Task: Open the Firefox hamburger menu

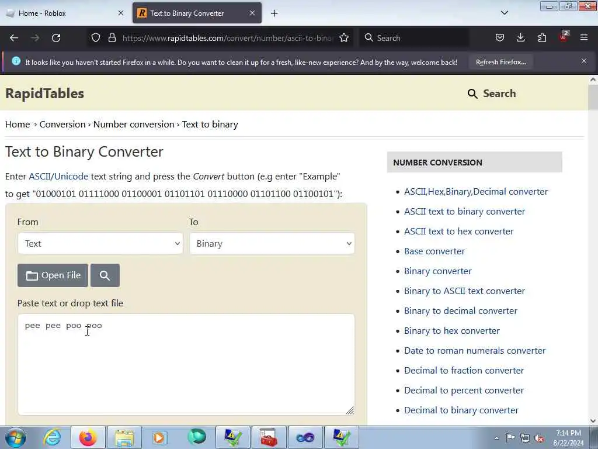Action: pos(584,38)
